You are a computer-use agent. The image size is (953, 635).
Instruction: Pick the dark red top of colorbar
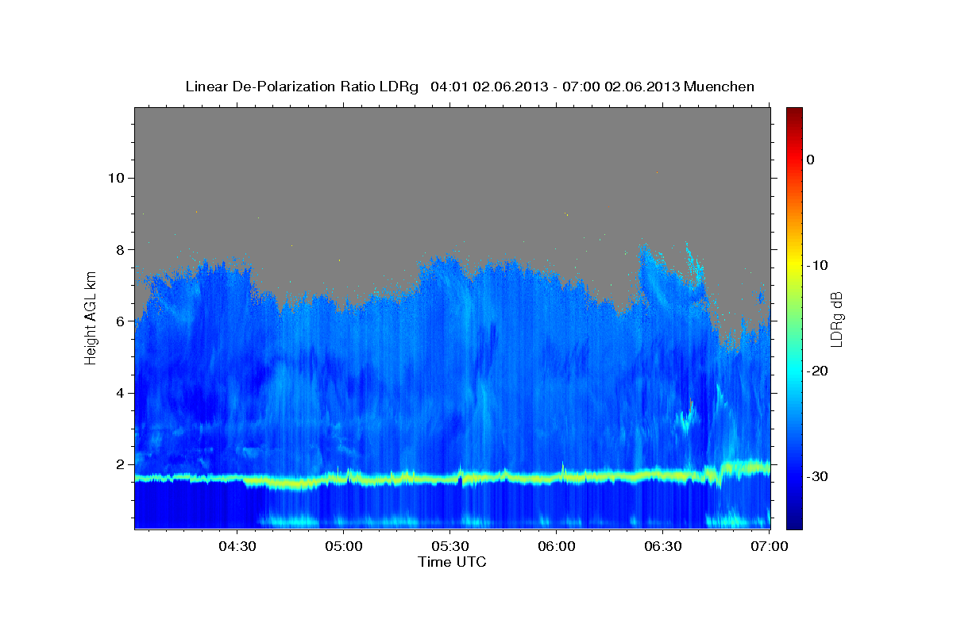pyautogui.click(x=794, y=112)
